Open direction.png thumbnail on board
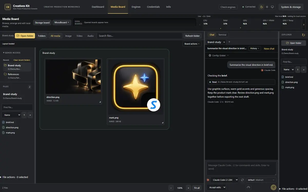This screenshot has width=308, height=192. tap(73, 77)
